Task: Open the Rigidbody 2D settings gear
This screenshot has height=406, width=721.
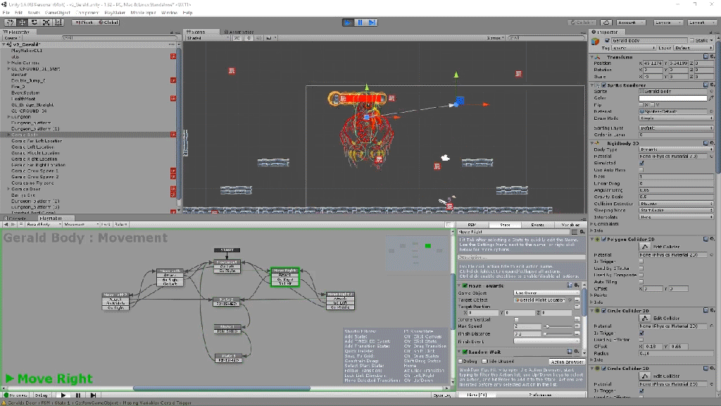Action: 712,143
